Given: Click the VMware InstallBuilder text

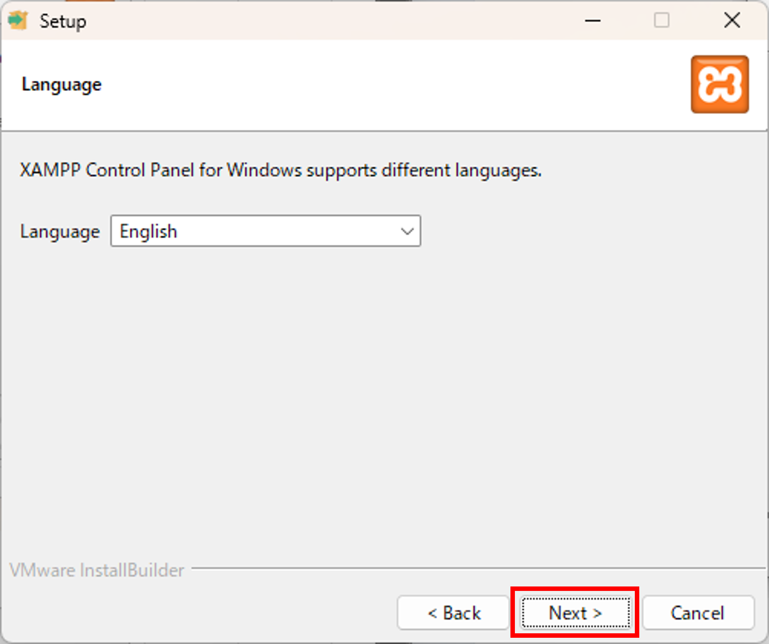Looking at the screenshot, I should [x=97, y=570].
